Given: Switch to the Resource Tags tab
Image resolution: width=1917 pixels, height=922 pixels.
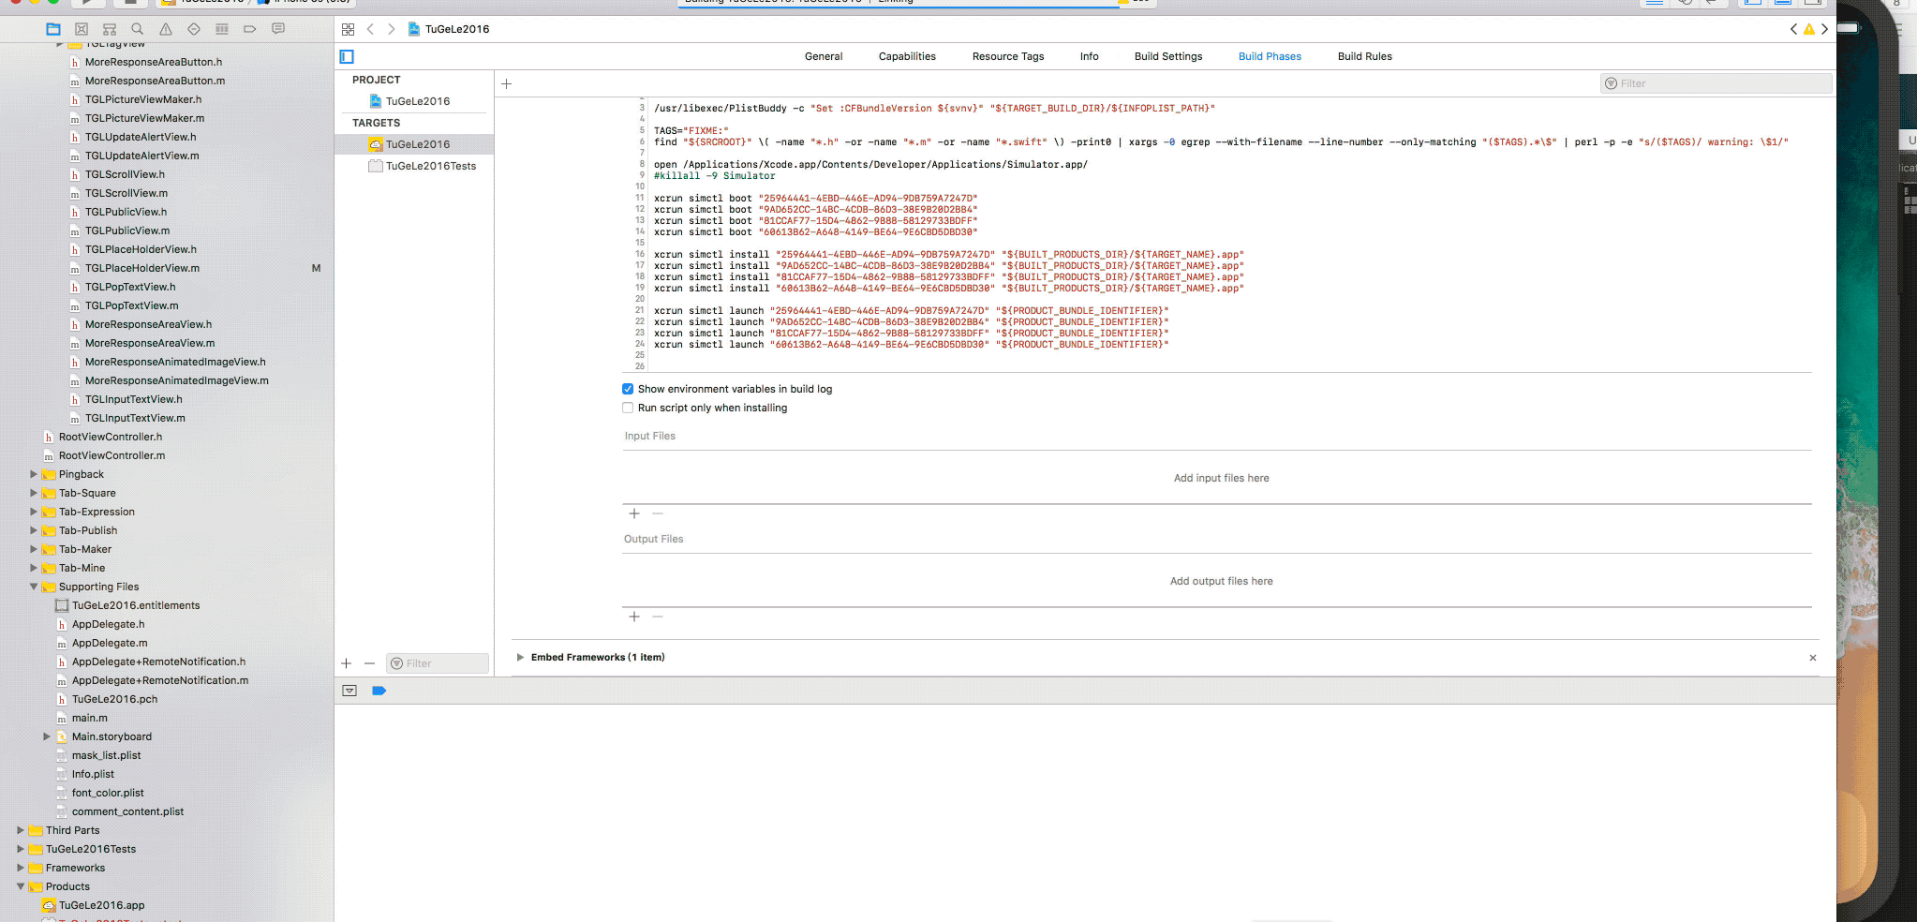Looking at the screenshot, I should point(1008,56).
